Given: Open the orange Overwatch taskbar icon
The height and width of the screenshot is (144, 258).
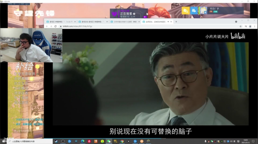Looking at the screenshot, I should 142,141.
